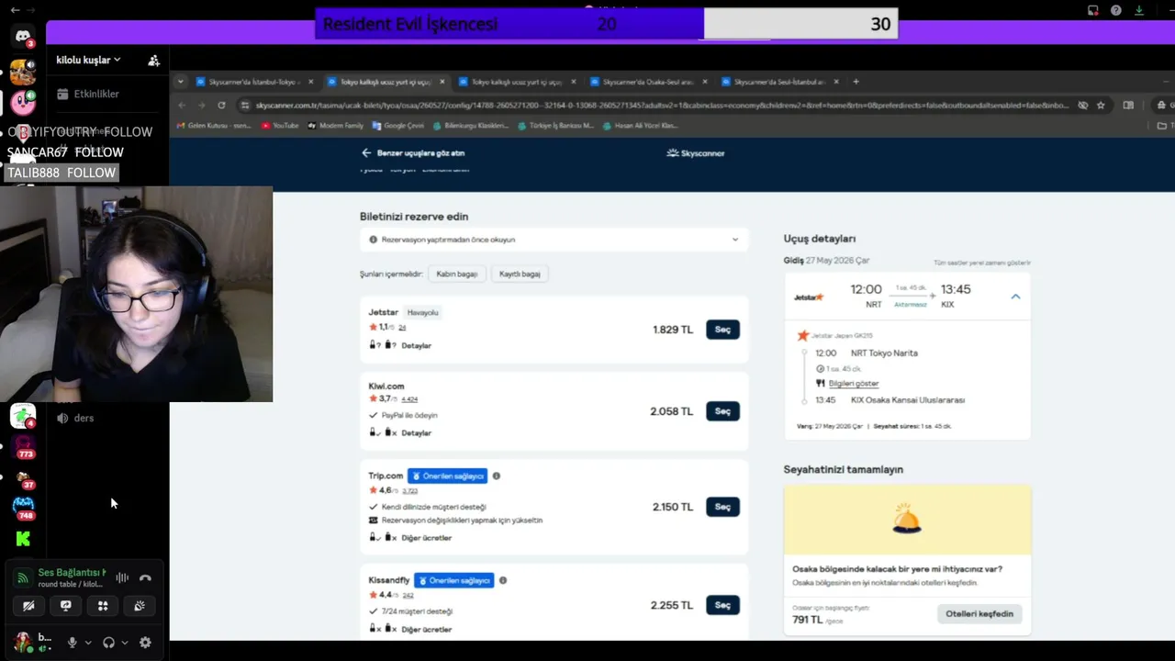Show Bilgileri göster amenities link
The width and height of the screenshot is (1175, 661).
(854, 384)
